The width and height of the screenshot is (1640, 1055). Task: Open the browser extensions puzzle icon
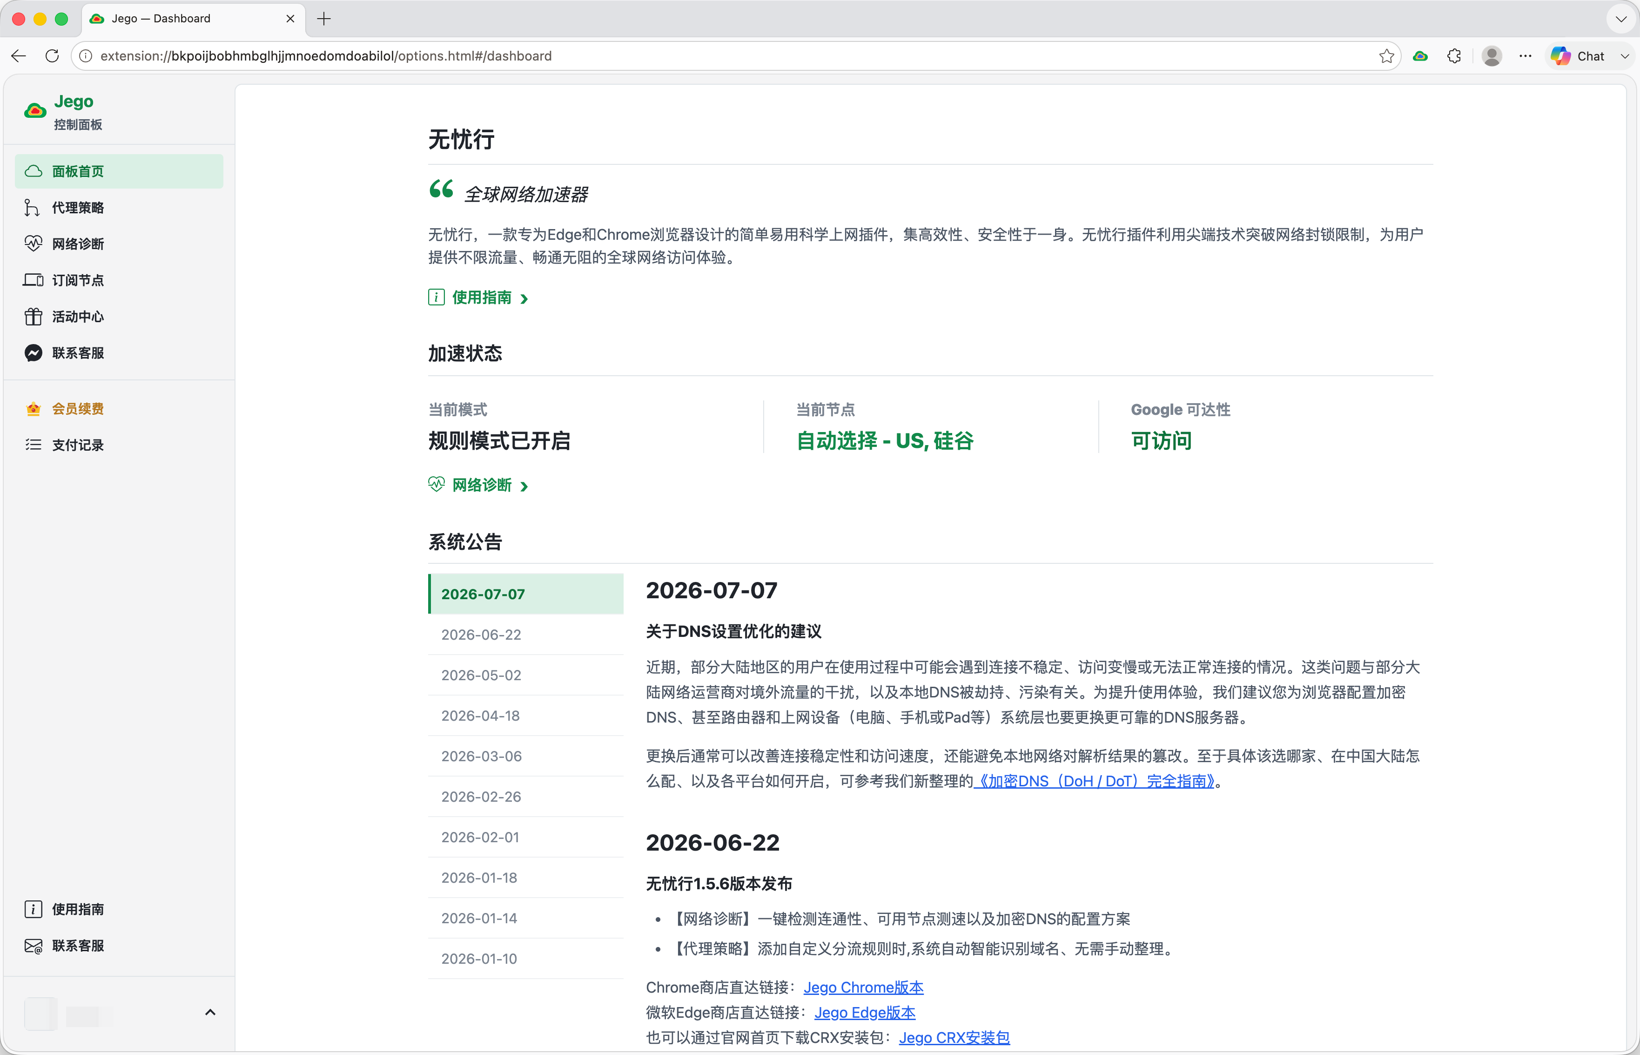tap(1454, 56)
